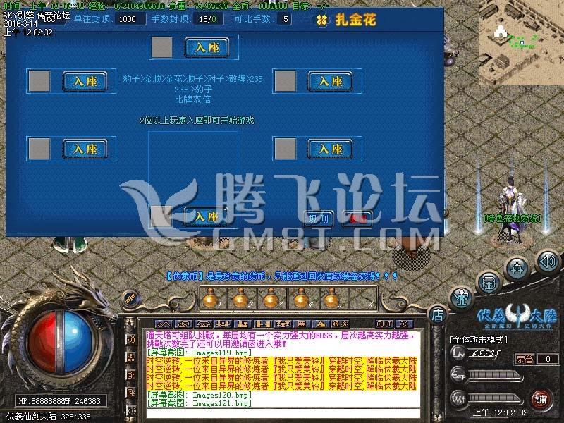Click the 单注封顶 field showing 1000
Screen dimensions: 564x423
130,19
